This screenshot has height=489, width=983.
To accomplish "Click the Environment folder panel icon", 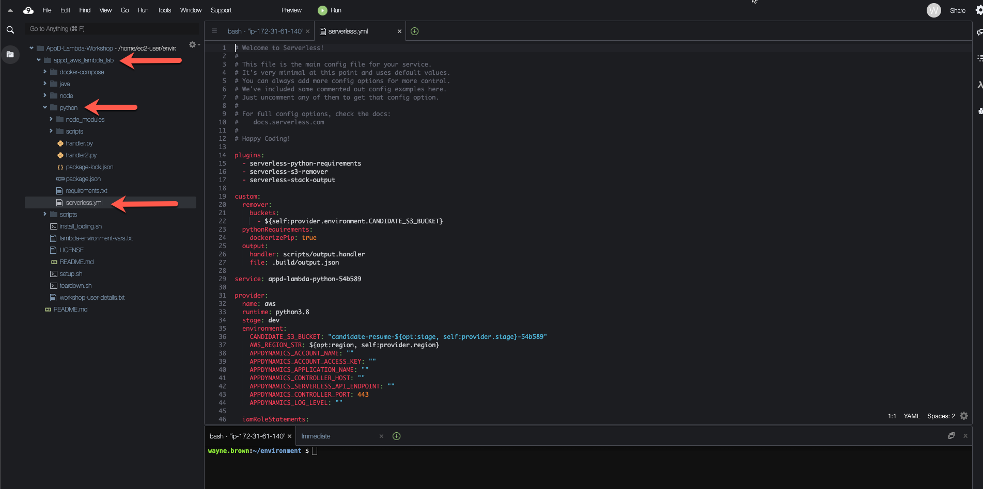I will (10, 54).
